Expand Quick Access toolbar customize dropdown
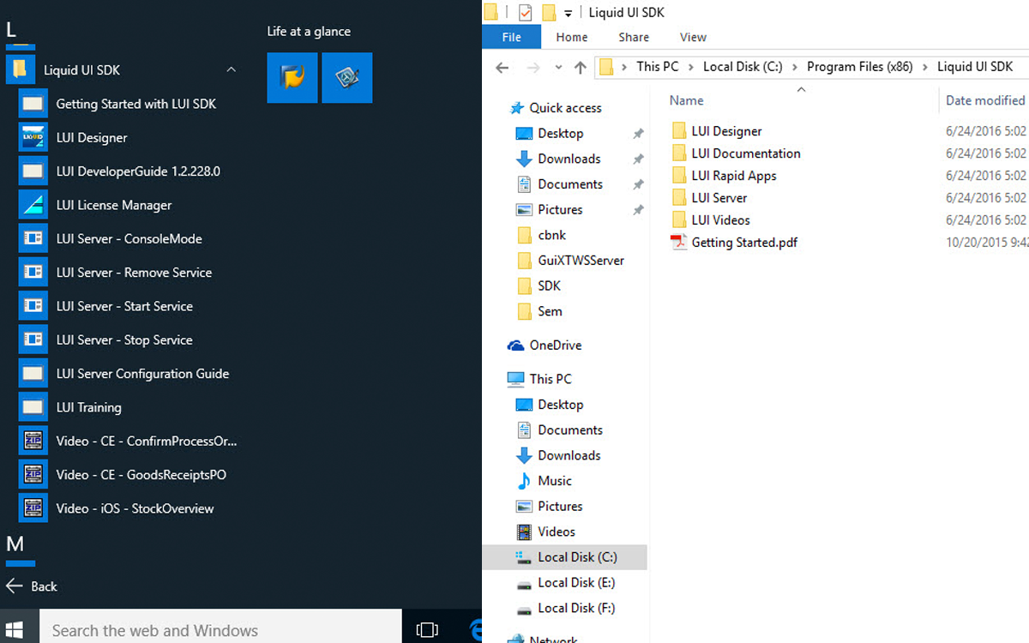Screen dimensions: 1029x643 coord(568,13)
